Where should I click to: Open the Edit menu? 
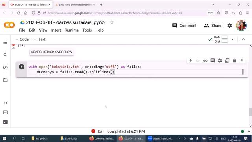point(32,30)
